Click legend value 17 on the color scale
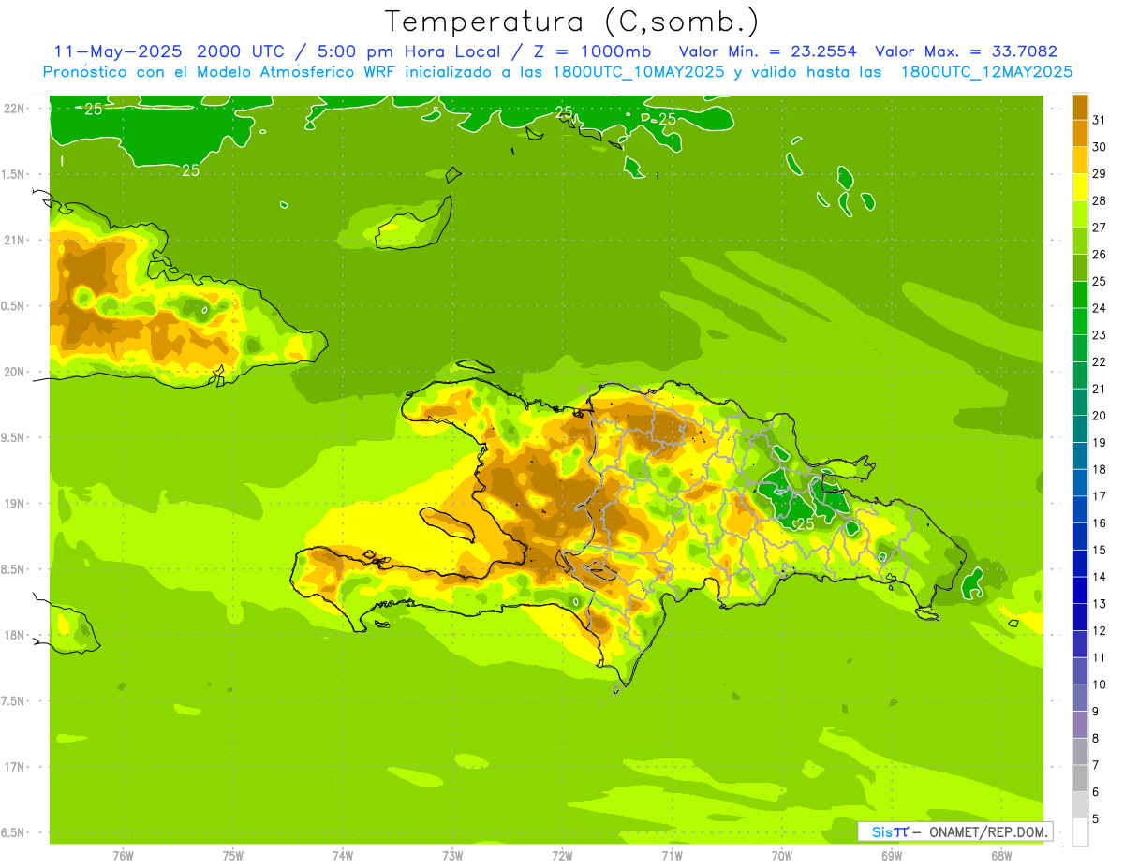 pos(1100,496)
